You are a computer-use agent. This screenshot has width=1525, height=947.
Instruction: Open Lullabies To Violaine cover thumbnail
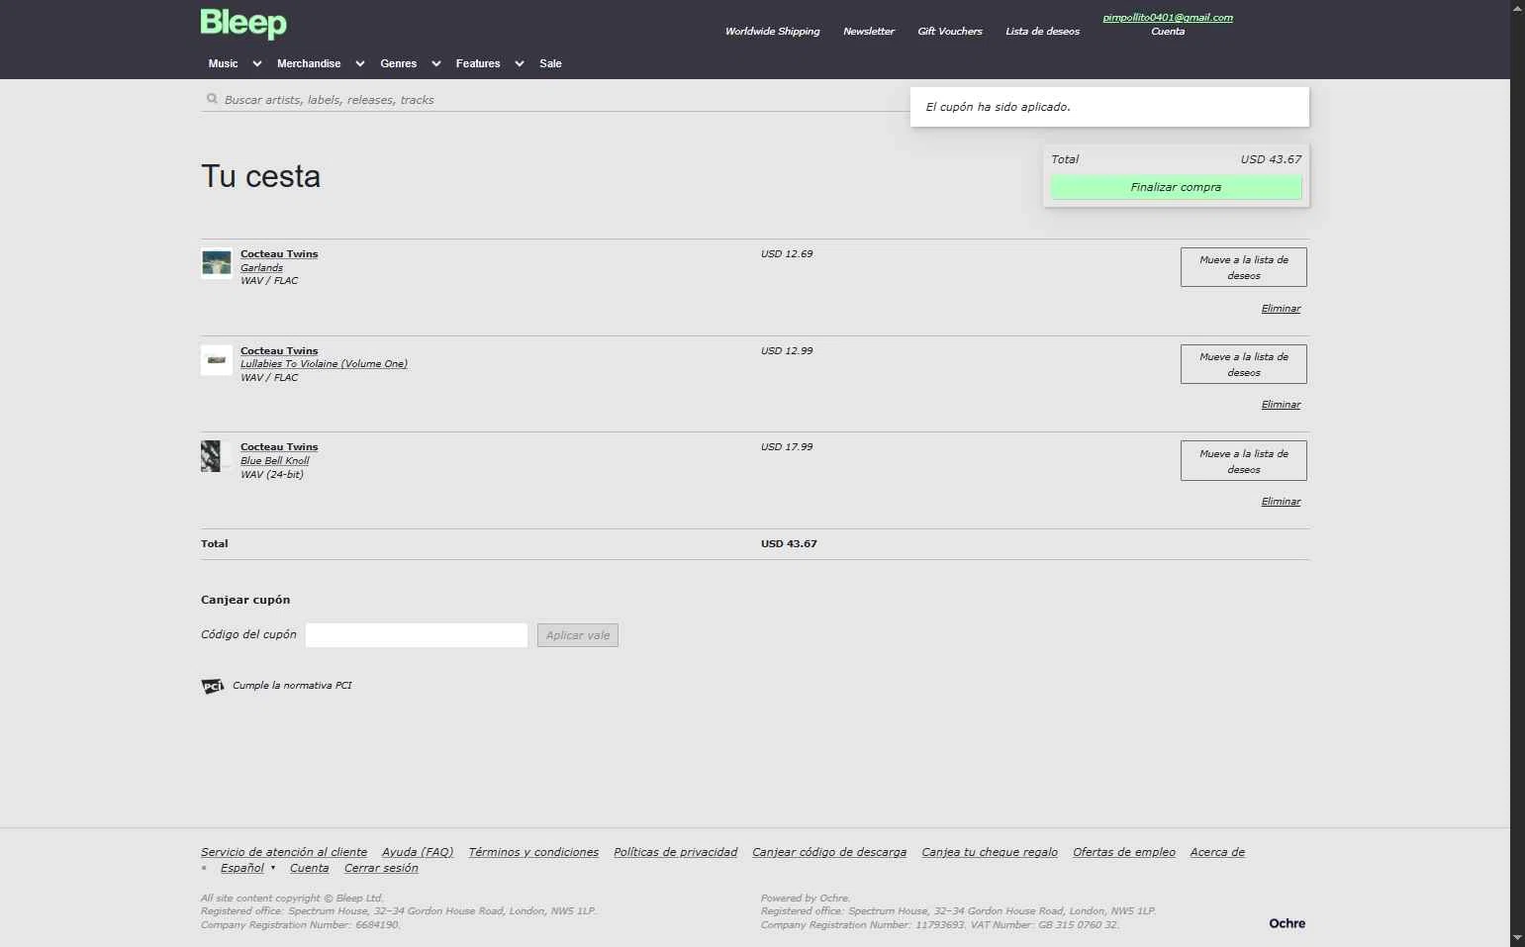pyautogui.click(x=217, y=360)
